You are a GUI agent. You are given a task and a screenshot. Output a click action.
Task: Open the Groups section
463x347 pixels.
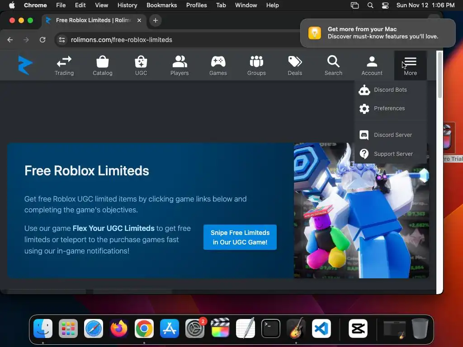coord(256,66)
